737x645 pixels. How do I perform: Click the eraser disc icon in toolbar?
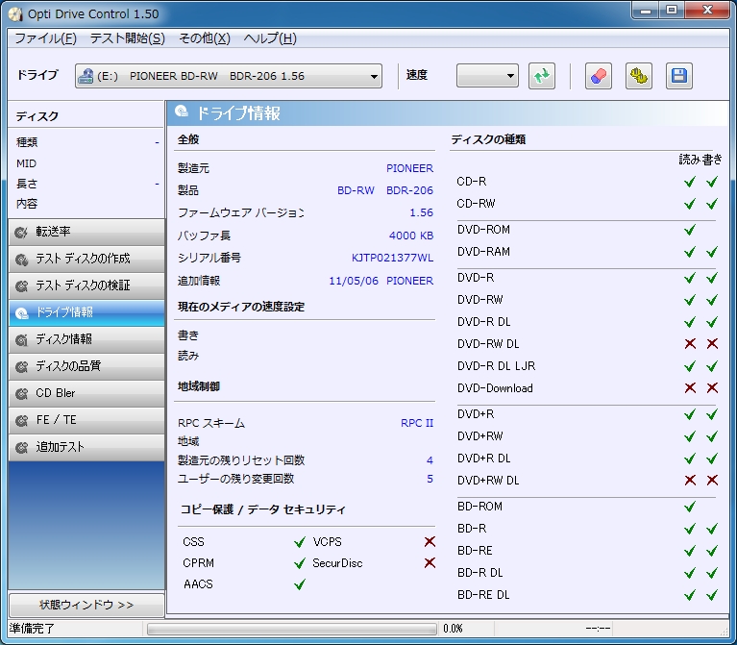click(x=598, y=76)
